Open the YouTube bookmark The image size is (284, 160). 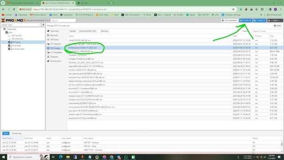point(7,15)
